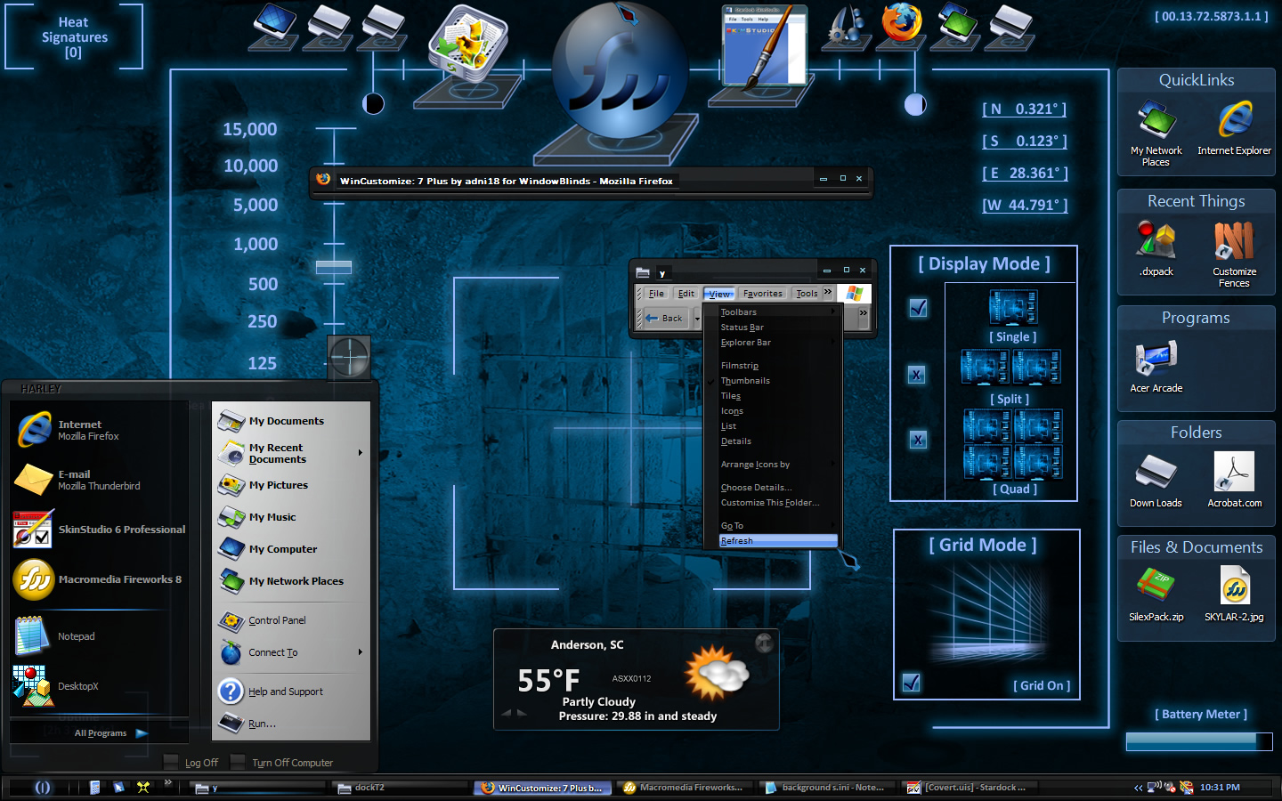Toggle the Single display mode checkbox
This screenshot has height=801, width=1282.
click(918, 308)
